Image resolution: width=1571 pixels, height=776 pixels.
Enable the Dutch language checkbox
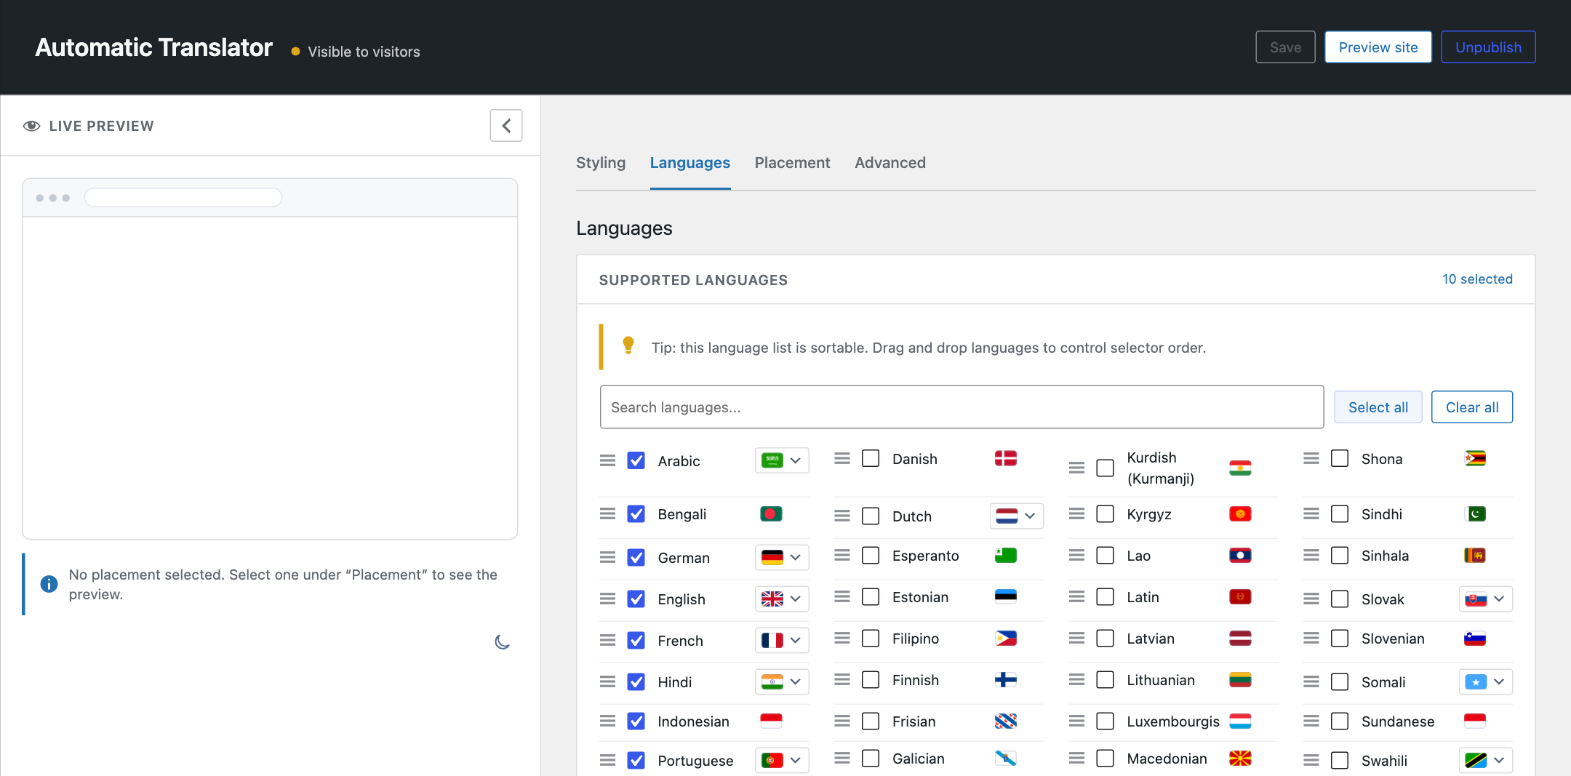pos(871,516)
